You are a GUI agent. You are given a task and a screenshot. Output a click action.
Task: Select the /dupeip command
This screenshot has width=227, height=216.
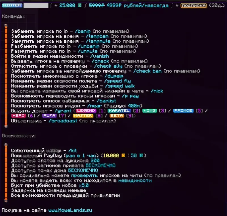tap(114, 76)
